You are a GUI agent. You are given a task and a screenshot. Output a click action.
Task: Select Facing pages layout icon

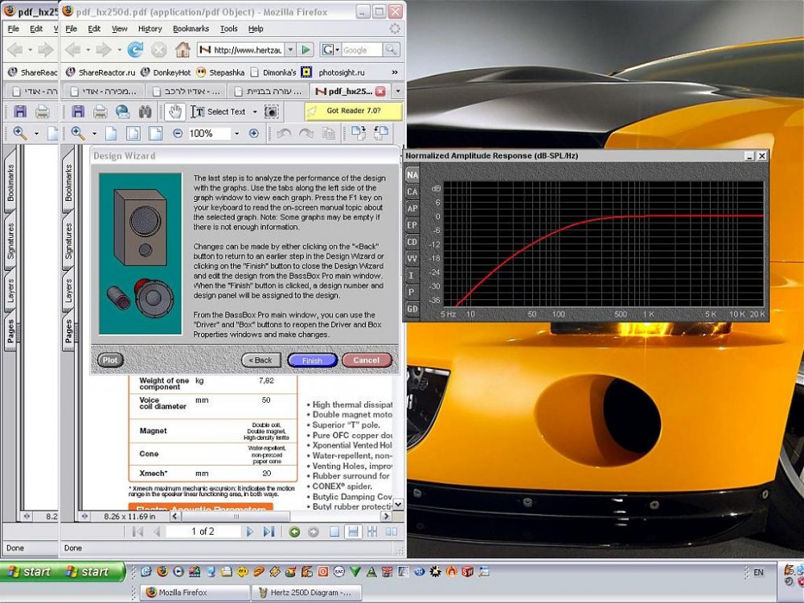pos(392,531)
